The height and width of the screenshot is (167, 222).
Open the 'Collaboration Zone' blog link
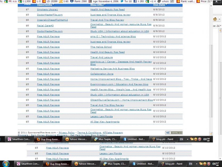[102, 74]
